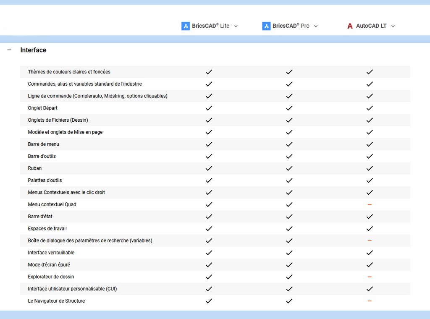The image size is (430, 319).
Task: Click row 'Ligne de commande (Complerauto, Midstring...)'
Action: [x=215, y=96]
